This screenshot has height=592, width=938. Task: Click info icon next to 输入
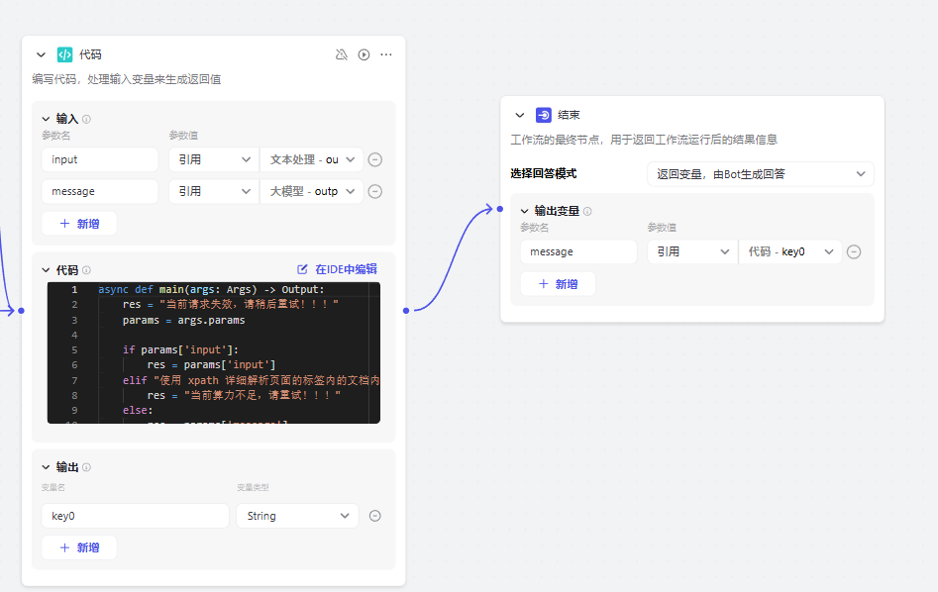point(87,119)
